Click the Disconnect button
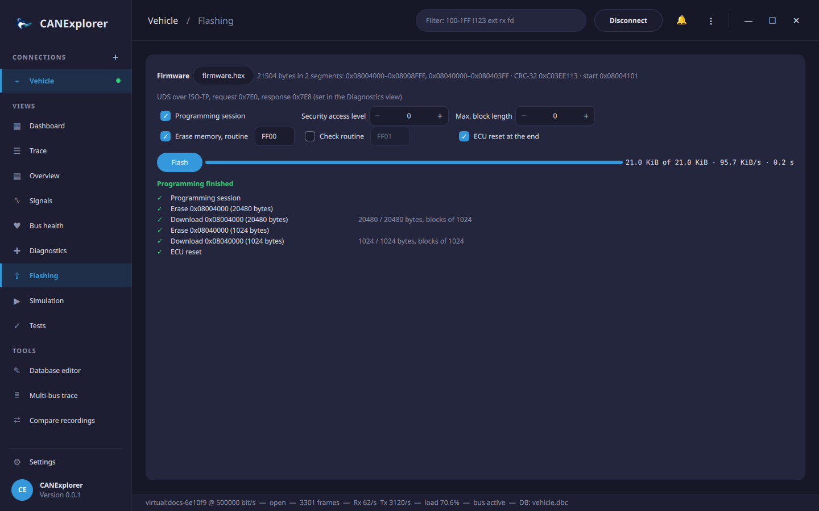This screenshot has width=819, height=511. 628,20
